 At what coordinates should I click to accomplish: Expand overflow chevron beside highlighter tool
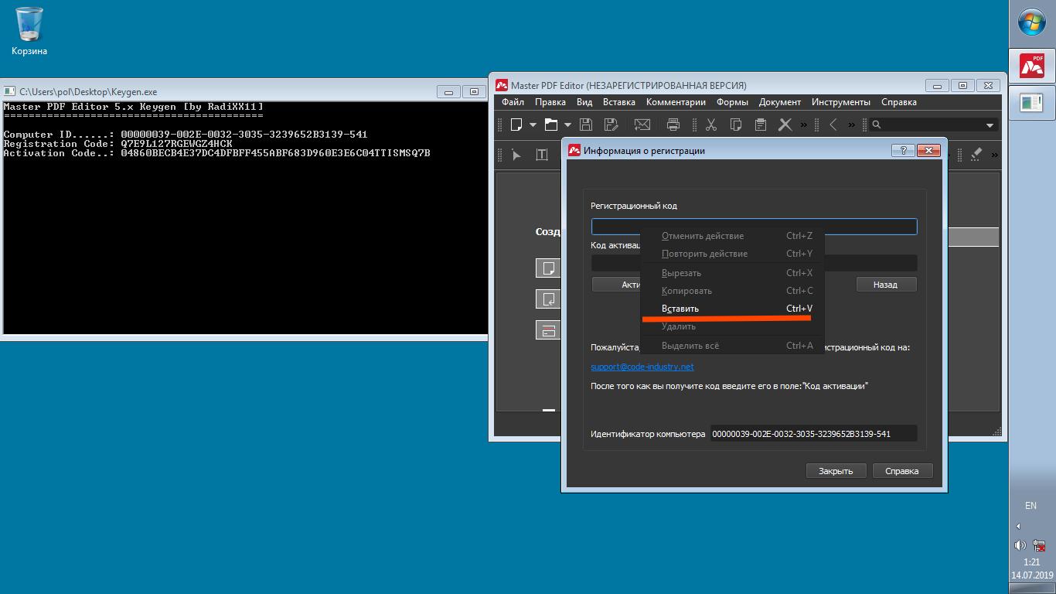pos(994,155)
